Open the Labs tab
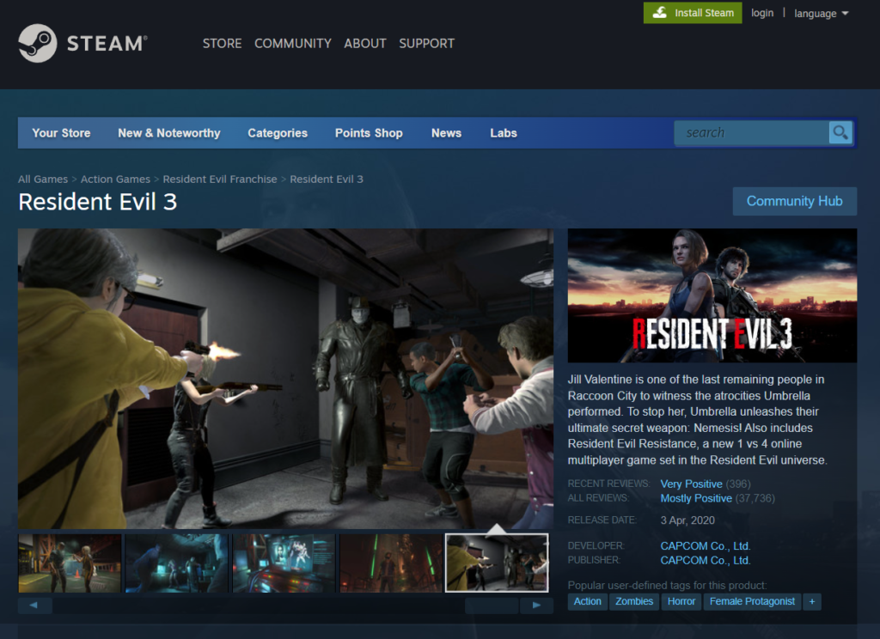 click(504, 133)
